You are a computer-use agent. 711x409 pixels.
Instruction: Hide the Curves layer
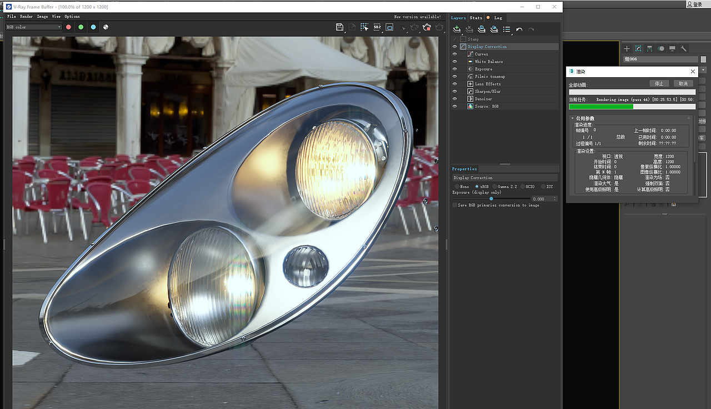[455, 54]
